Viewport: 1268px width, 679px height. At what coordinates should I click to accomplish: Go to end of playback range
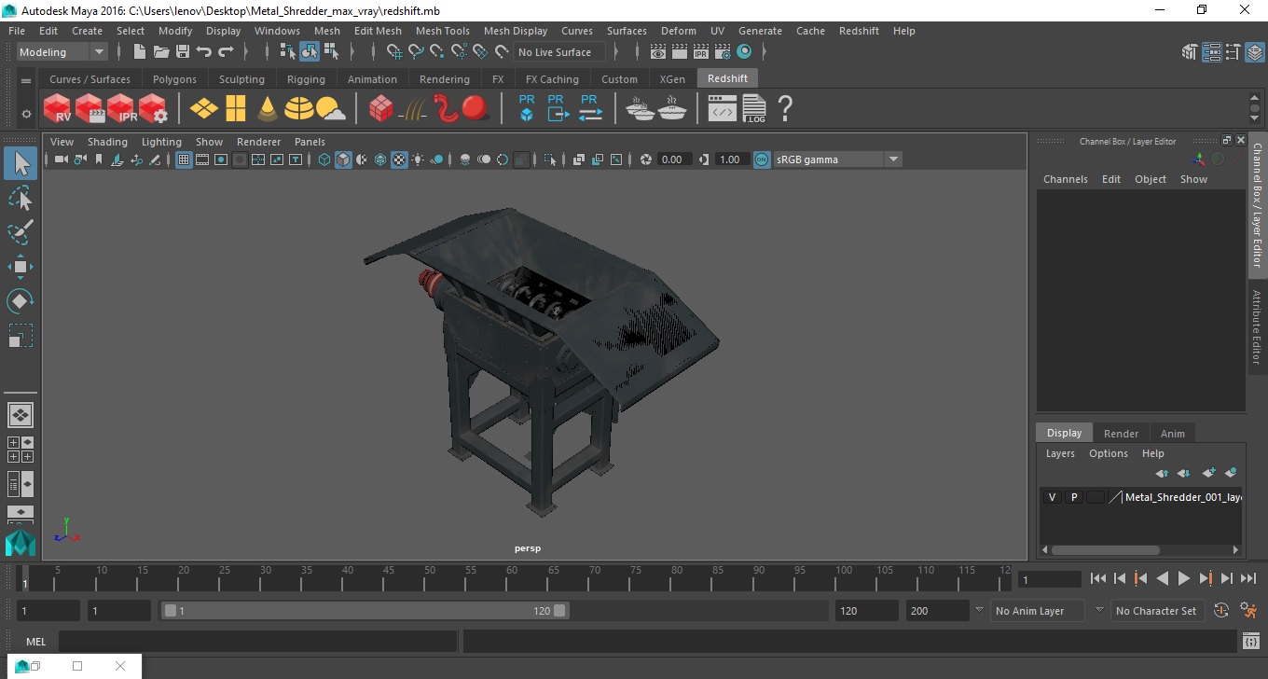[1247, 578]
